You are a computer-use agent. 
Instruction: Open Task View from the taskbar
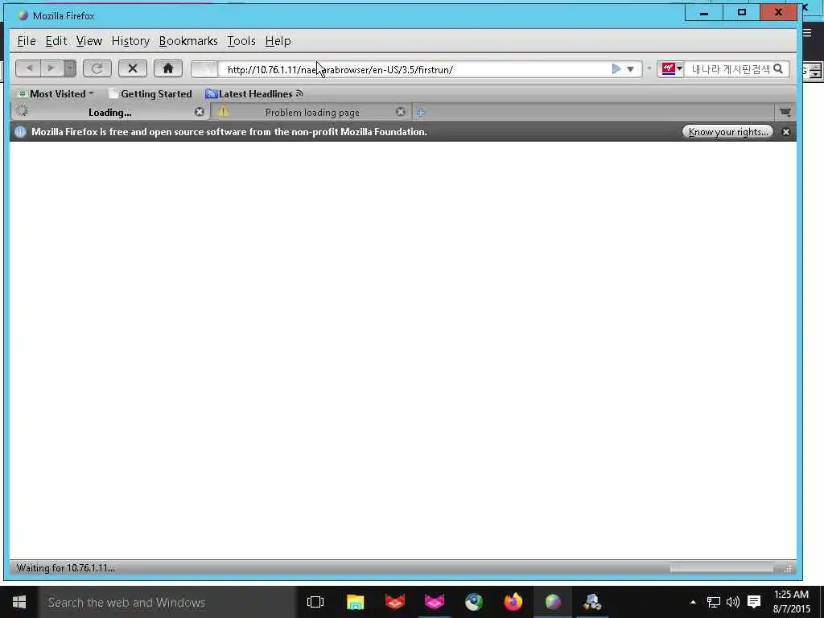click(x=315, y=602)
